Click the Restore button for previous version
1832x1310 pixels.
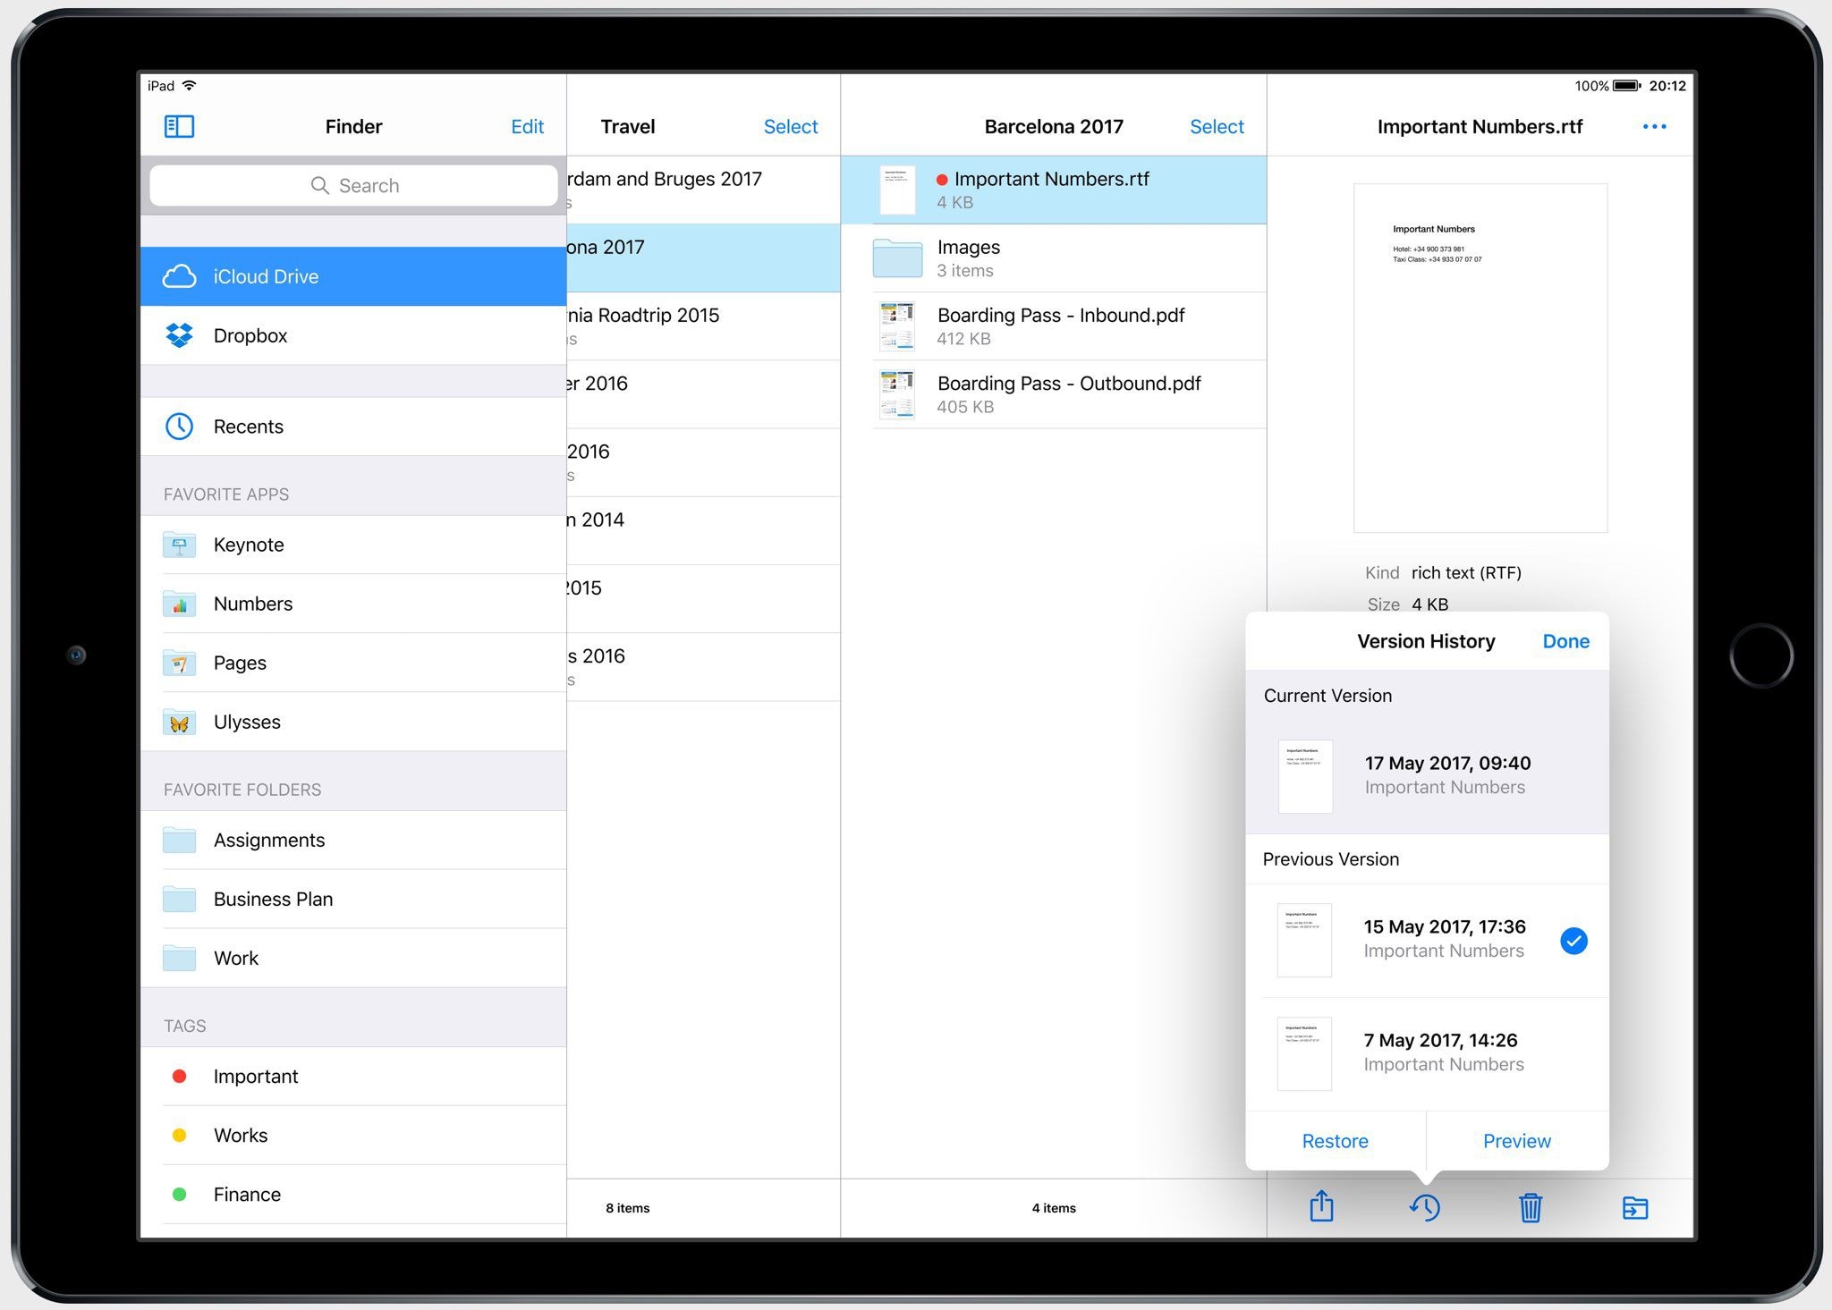pyautogui.click(x=1333, y=1141)
